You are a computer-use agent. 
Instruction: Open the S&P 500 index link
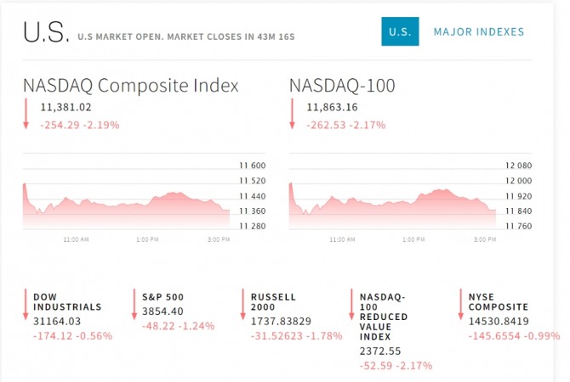pos(160,297)
